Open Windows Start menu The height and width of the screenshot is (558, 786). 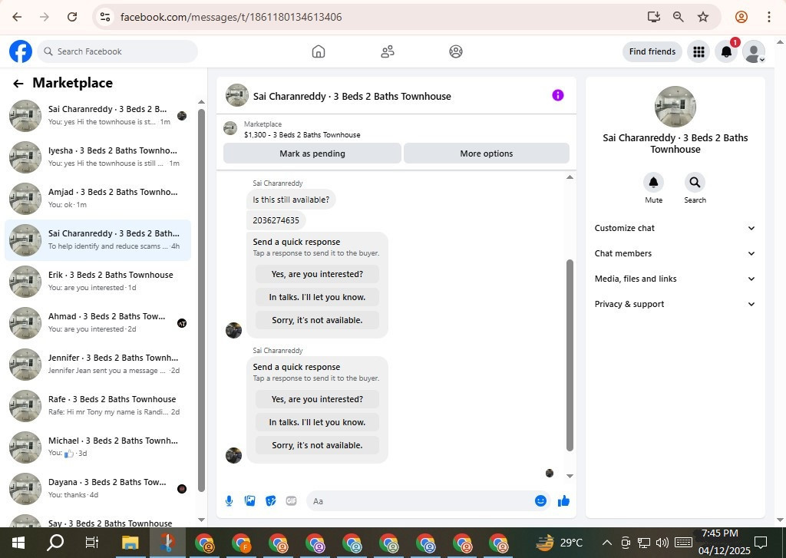click(18, 543)
